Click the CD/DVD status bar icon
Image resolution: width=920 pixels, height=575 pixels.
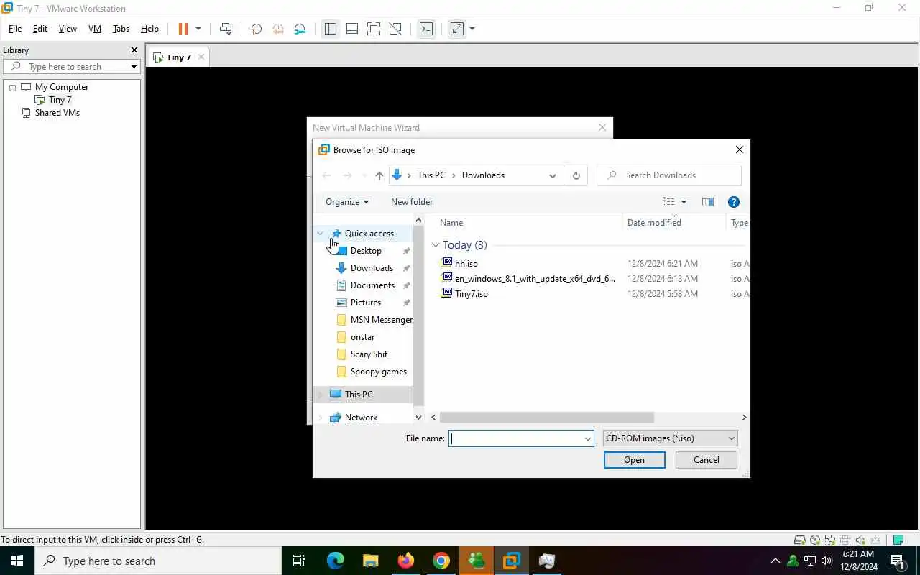pyautogui.click(x=815, y=540)
